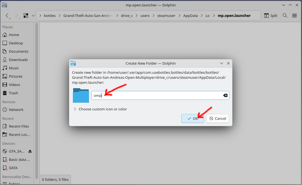Viewport: 302px width, 185px height.
Task: Open Recent Files in sidebar
Action: click(x=17, y=126)
